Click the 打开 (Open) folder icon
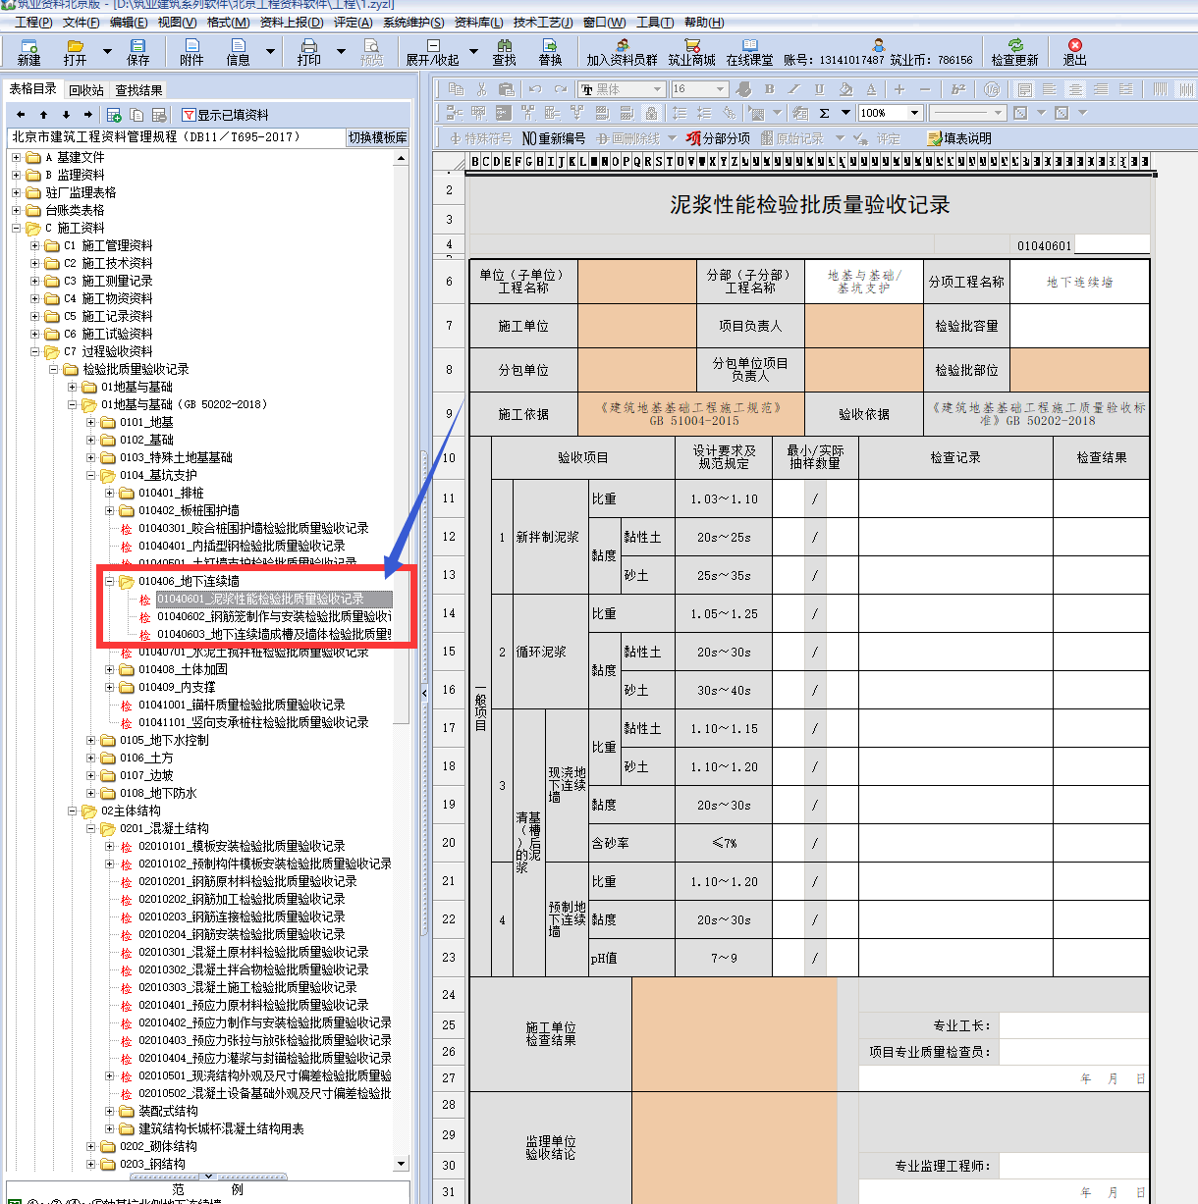 click(75, 46)
